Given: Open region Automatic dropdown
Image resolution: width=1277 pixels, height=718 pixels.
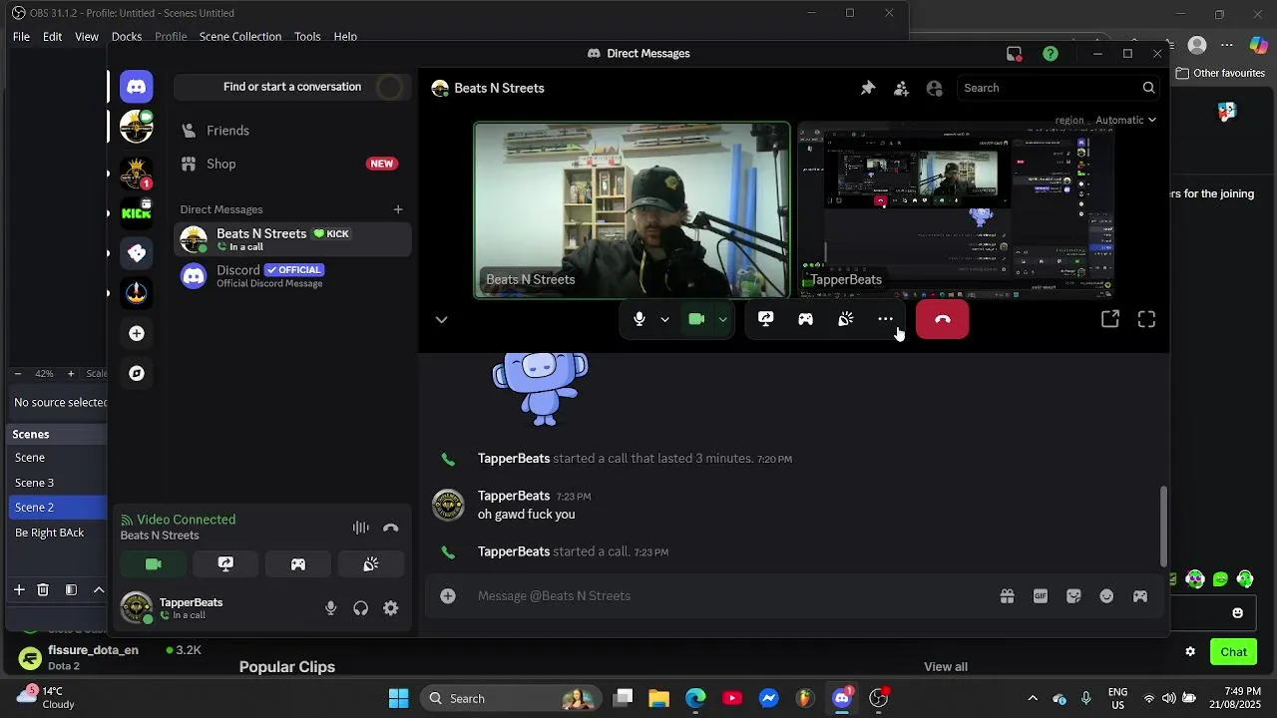Looking at the screenshot, I should (x=1125, y=120).
